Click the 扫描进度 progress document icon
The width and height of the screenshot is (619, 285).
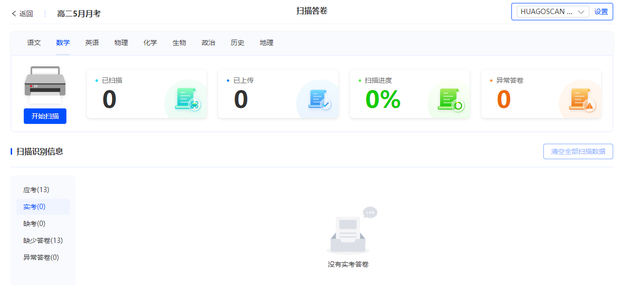(x=451, y=99)
